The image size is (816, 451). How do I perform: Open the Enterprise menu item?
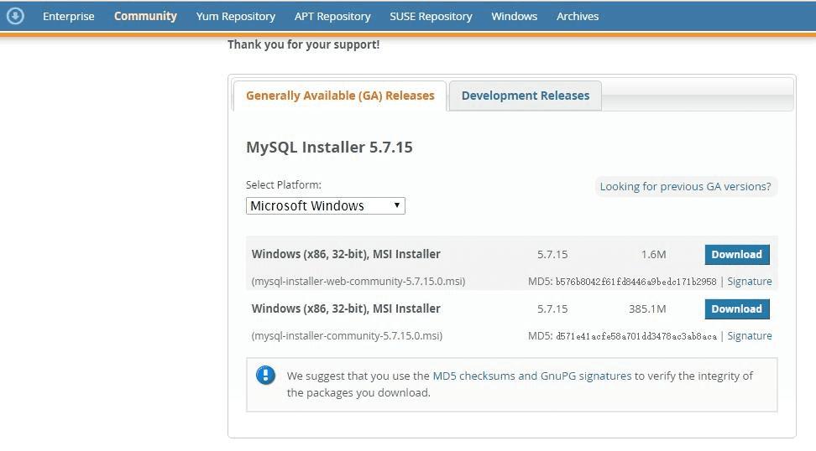pos(69,16)
